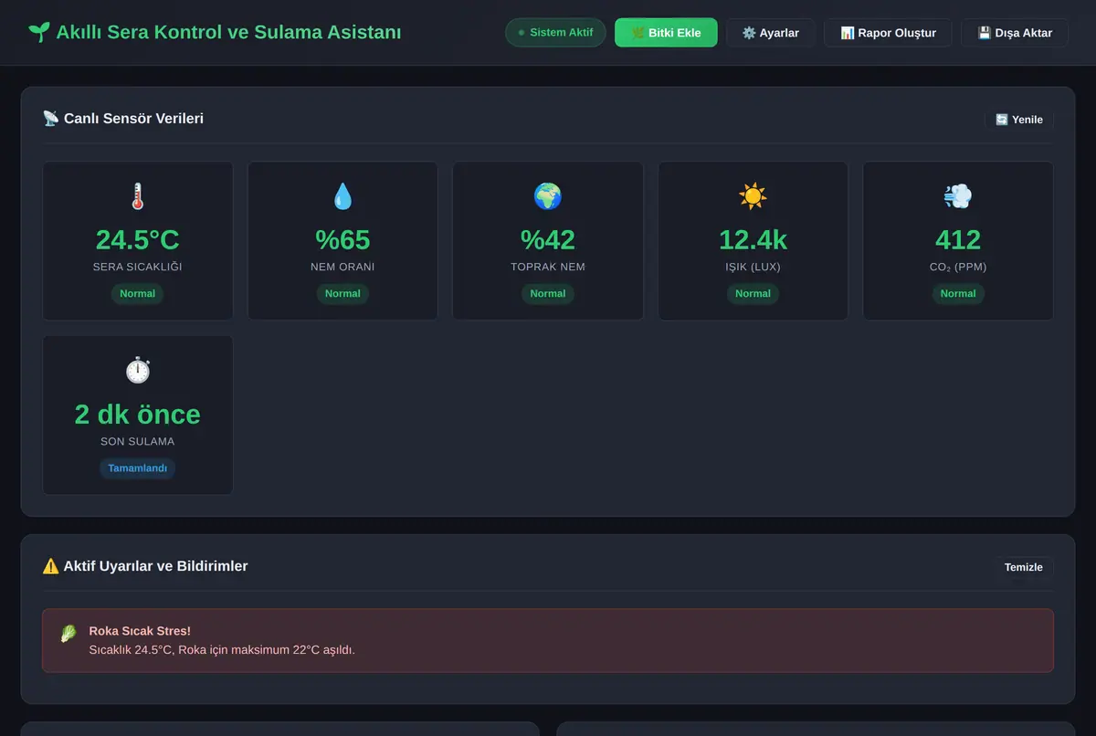Screen dimensions: 1096x736
Task: Click the warning triangle icon beside Aktif Uyarılar
Action: pyautogui.click(x=50, y=566)
